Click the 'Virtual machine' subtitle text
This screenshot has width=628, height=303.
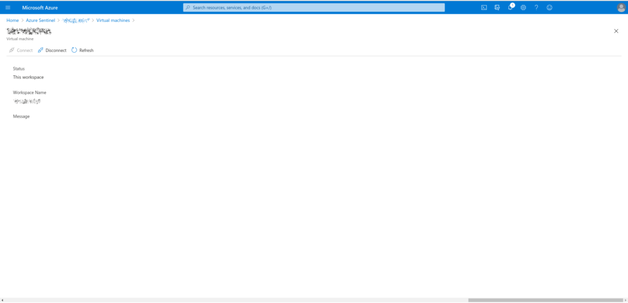pyautogui.click(x=20, y=39)
